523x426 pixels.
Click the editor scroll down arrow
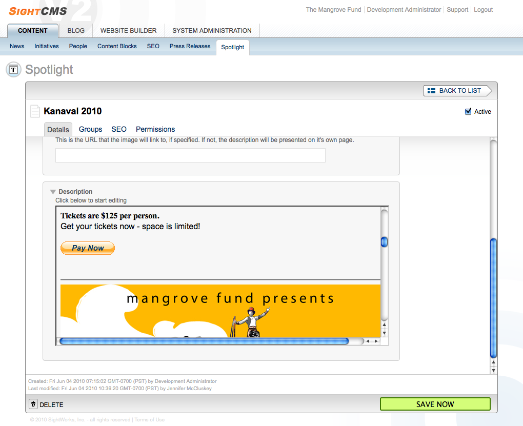(x=384, y=333)
